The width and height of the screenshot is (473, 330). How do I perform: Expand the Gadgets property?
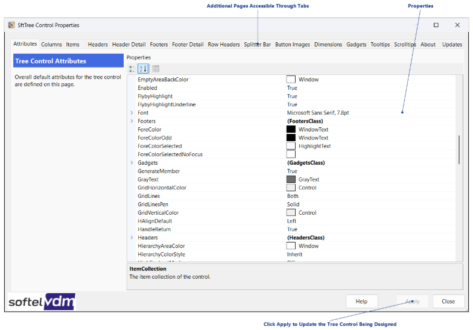click(x=132, y=163)
